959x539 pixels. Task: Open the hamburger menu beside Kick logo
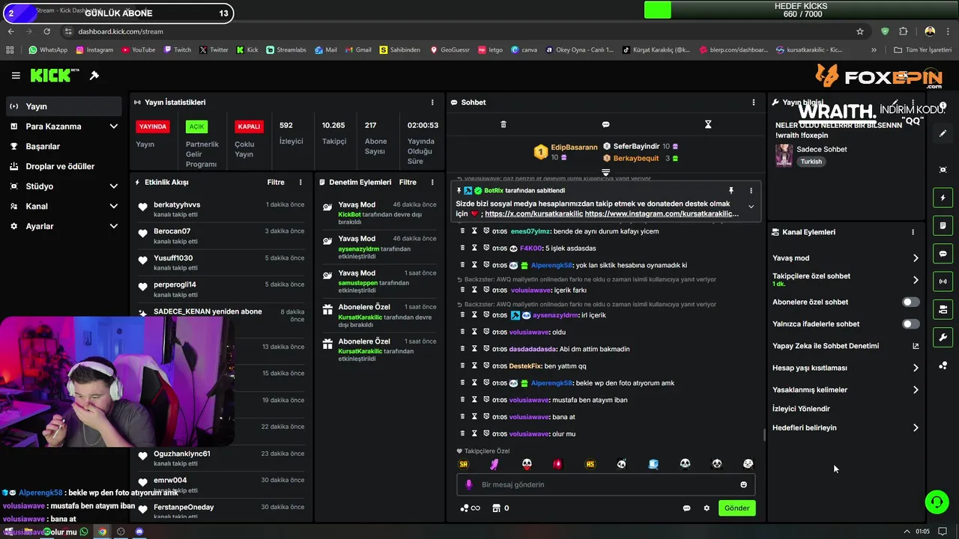click(16, 76)
